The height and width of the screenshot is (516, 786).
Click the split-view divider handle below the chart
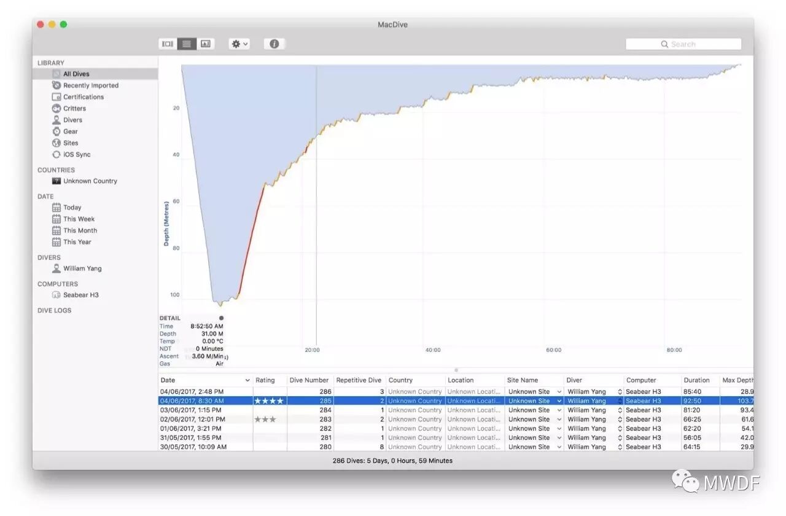[x=456, y=370]
